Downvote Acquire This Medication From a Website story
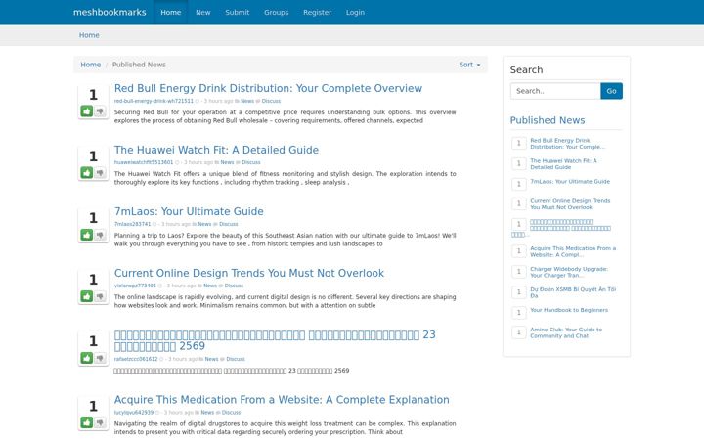The image size is (704, 440). pos(100,422)
